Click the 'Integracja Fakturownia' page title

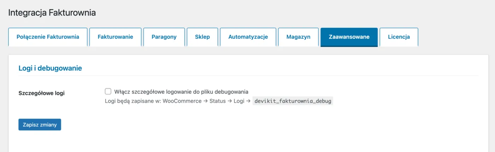[x=52, y=13]
